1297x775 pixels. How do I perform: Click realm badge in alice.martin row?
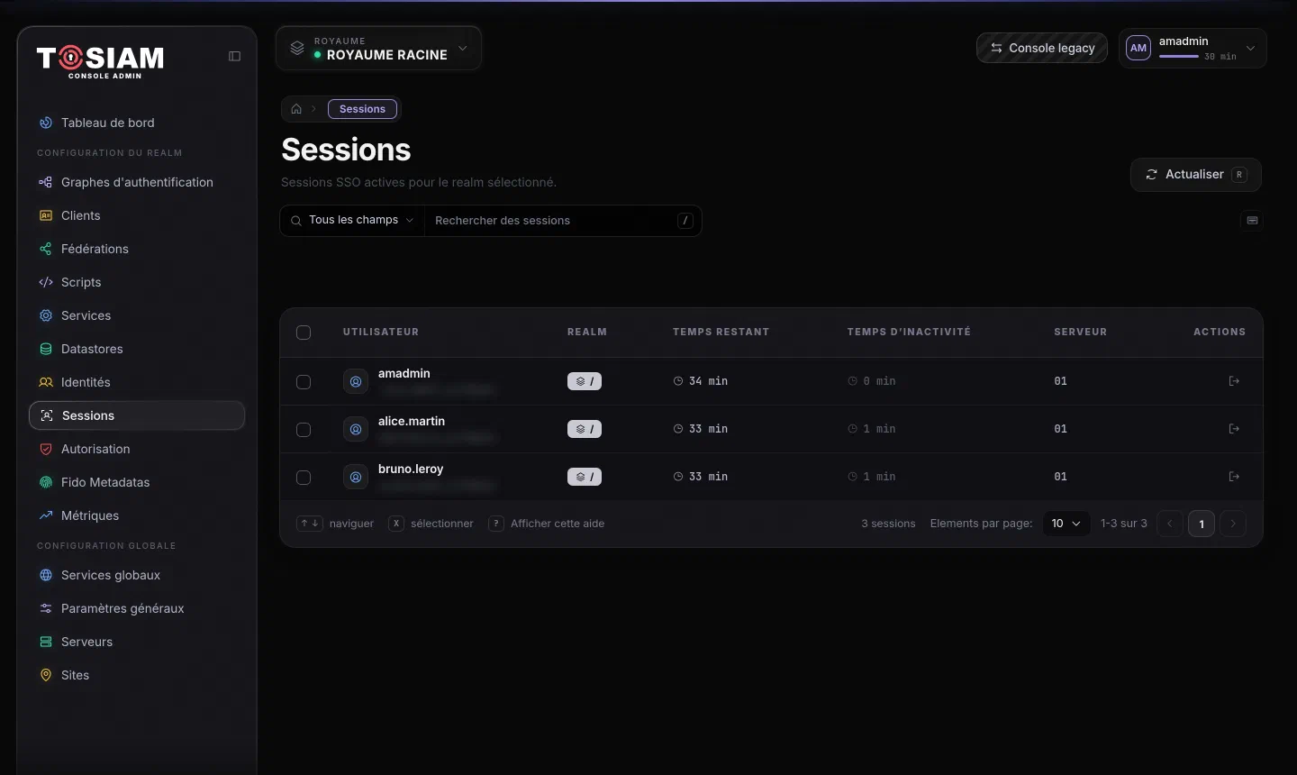(x=585, y=429)
